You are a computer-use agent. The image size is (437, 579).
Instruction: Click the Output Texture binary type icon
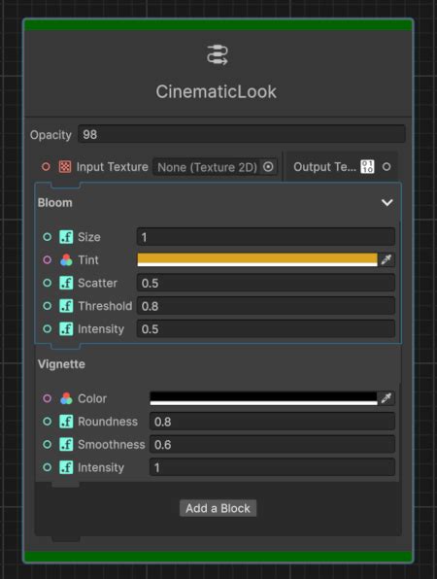pyautogui.click(x=367, y=167)
